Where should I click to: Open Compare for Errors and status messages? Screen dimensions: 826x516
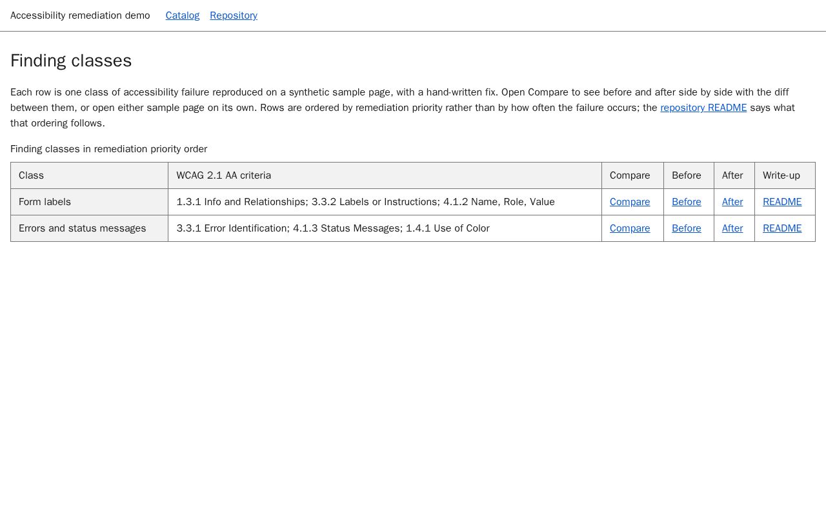click(x=630, y=228)
